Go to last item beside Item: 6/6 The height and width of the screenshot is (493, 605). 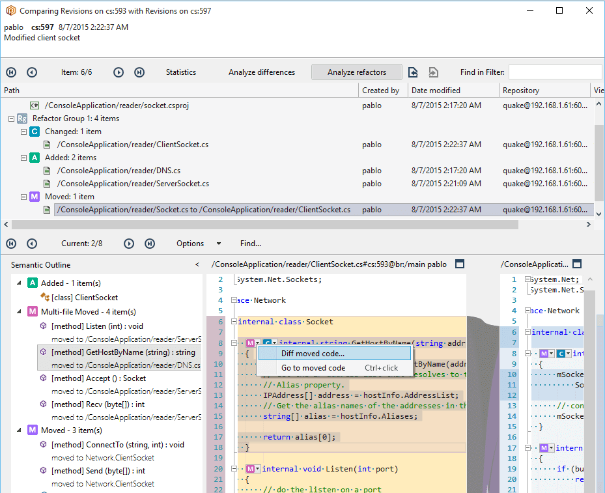(139, 72)
